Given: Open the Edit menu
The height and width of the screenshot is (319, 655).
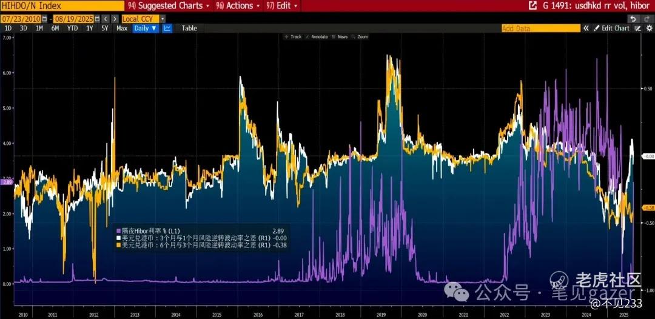Looking at the screenshot, I should [x=282, y=5].
